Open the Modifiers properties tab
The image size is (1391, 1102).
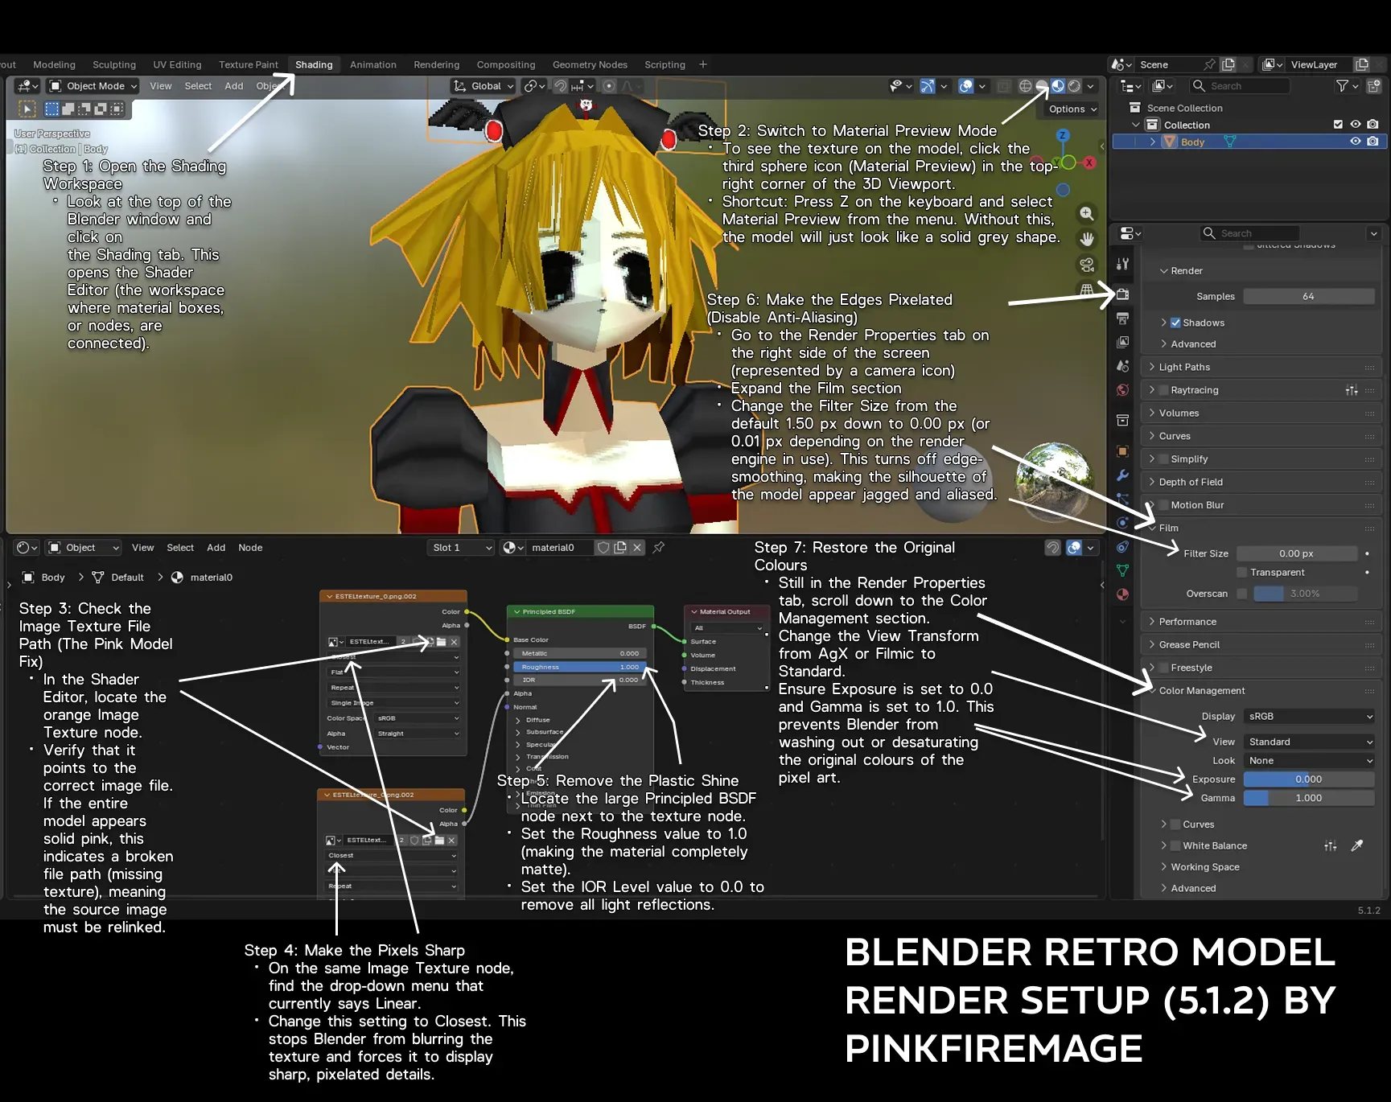1123,475
